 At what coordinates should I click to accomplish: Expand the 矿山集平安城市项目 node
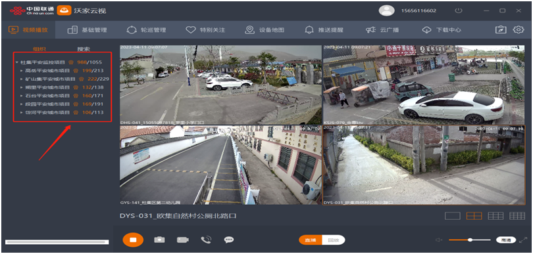click(x=22, y=79)
